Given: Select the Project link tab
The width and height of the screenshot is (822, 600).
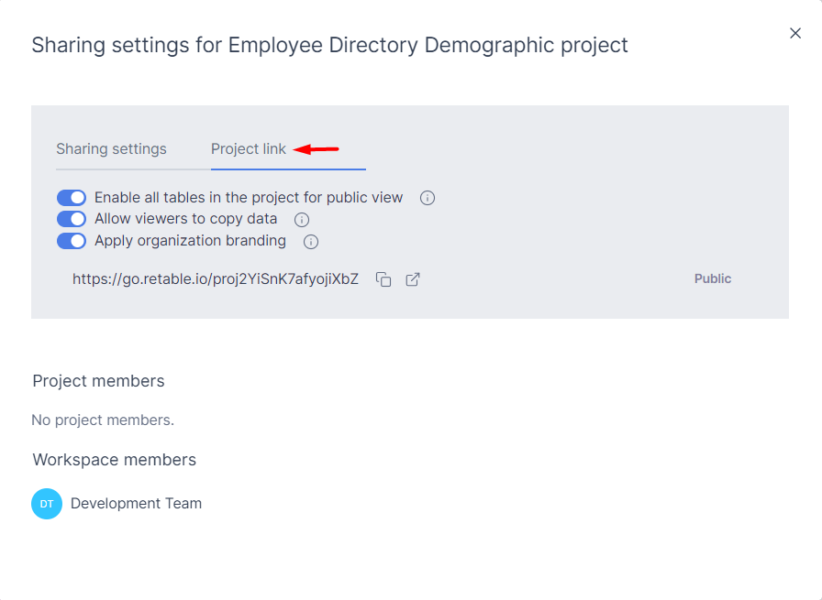Looking at the screenshot, I should tap(249, 149).
